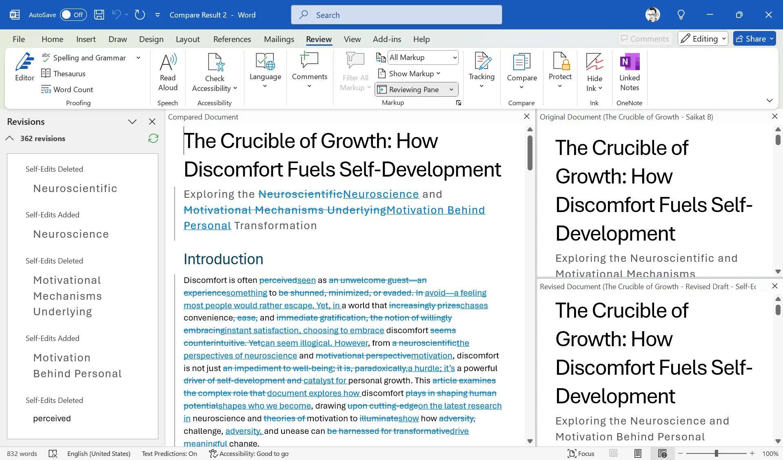This screenshot has width=783, height=460.
Task: Start Read Aloud
Action: 168,73
